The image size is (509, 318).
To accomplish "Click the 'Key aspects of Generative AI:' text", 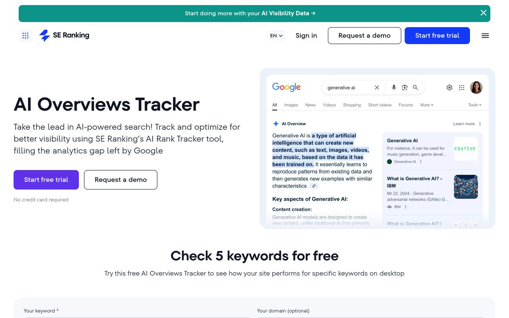I will point(310,199).
